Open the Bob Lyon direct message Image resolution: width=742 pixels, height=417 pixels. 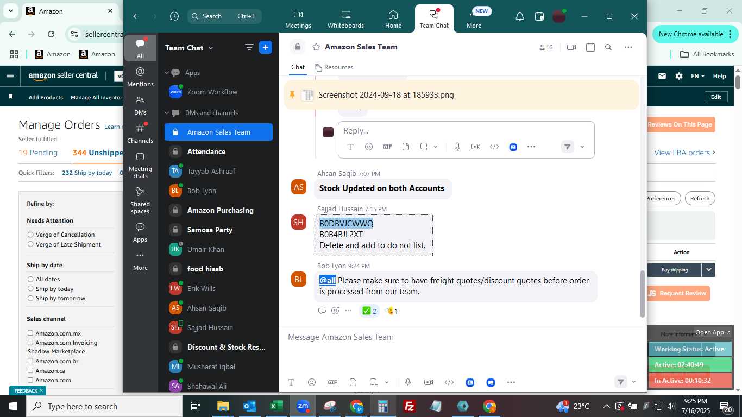218,191
